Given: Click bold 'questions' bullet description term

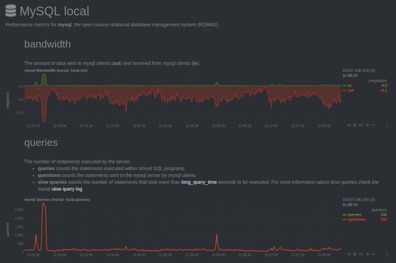Looking at the screenshot, I should 49,175.
